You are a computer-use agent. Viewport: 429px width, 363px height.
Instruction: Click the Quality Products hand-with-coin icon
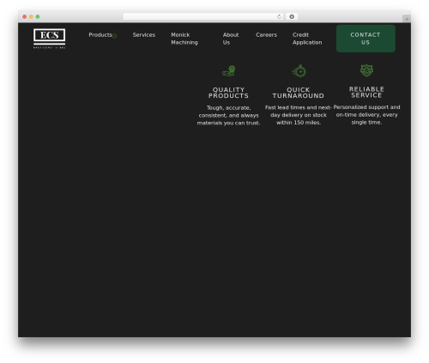click(x=229, y=71)
